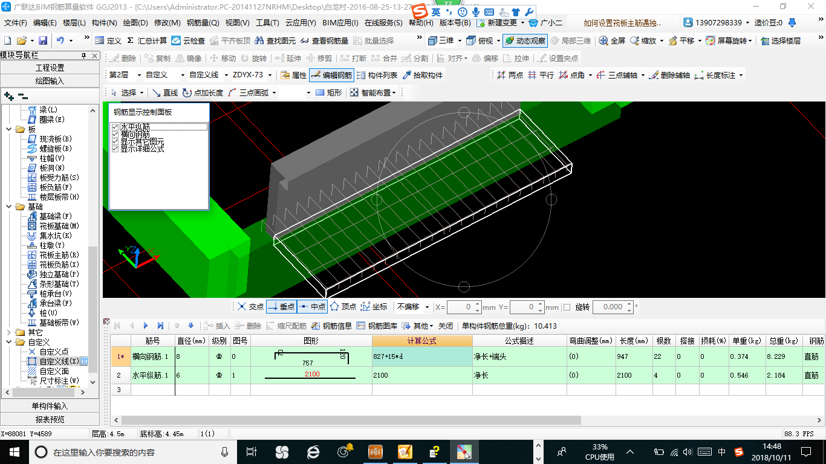Toggle 交点 intersection snap
Image resolution: width=826 pixels, height=464 pixels.
pos(250,307)
